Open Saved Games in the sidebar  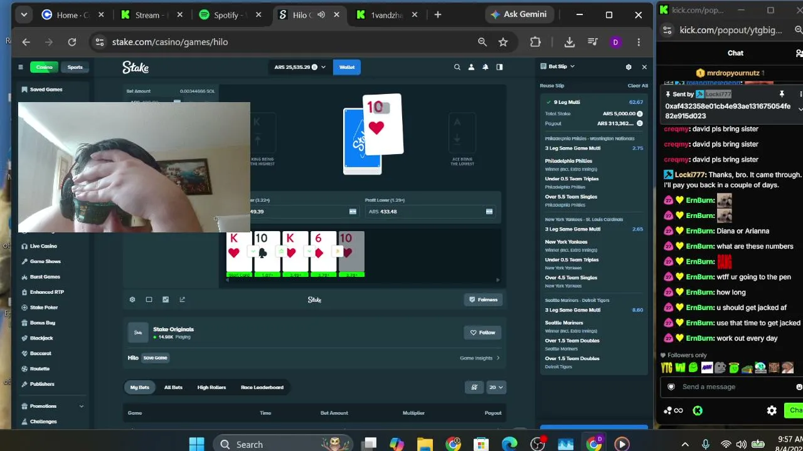click(x=46, y=90)
